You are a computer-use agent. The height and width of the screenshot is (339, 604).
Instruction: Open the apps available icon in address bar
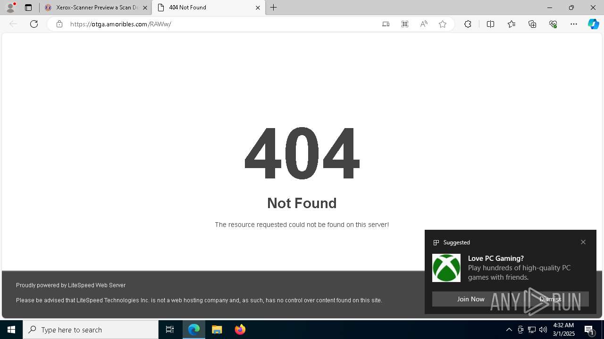coord(405,24)
